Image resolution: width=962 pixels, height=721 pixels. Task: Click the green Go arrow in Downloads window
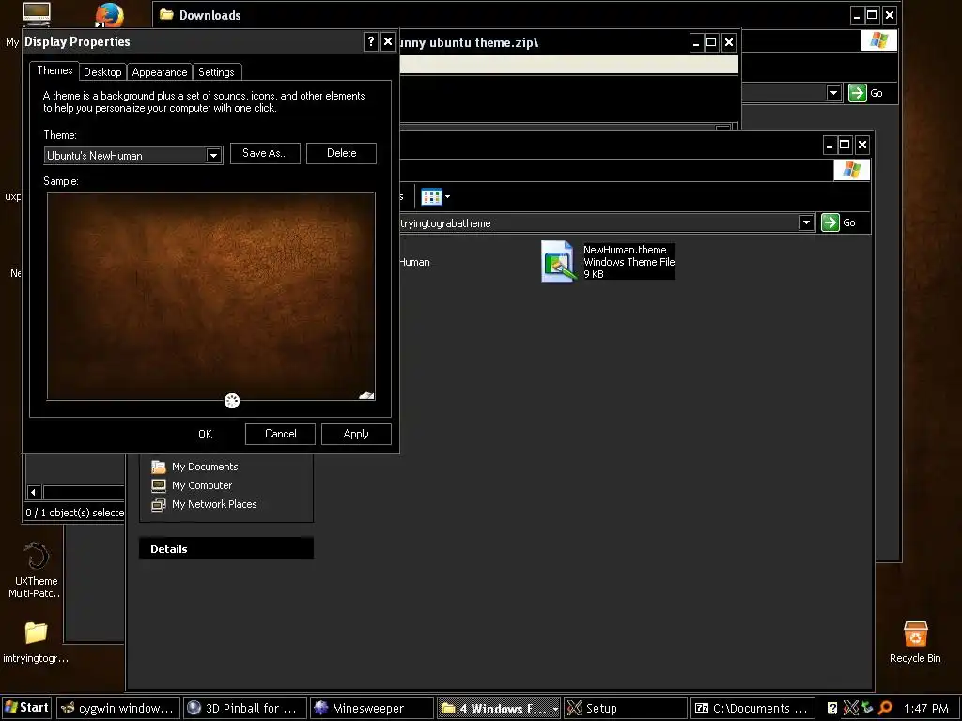point(857,93)
